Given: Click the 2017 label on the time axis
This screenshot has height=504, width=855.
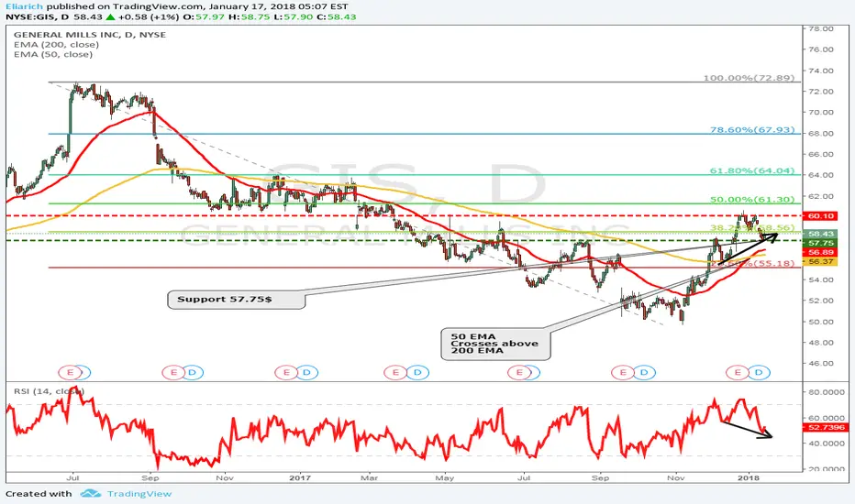Looking at the screenshot, I should tap(299, 478).
